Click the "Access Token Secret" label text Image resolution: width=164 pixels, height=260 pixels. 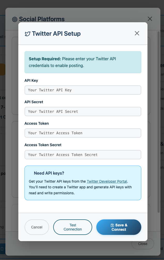[43, 145]
